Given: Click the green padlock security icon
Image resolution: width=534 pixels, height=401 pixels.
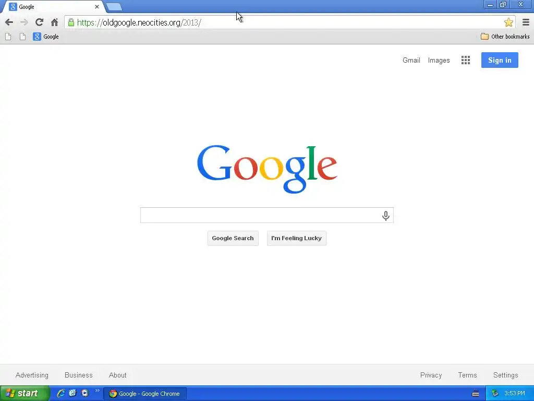Looking at the screenshot, I should [x=71, y=22].
